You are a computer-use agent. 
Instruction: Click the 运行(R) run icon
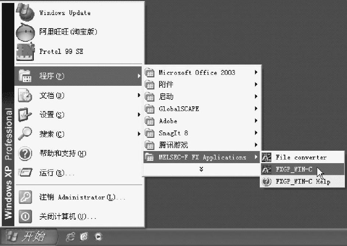(25, 172)
